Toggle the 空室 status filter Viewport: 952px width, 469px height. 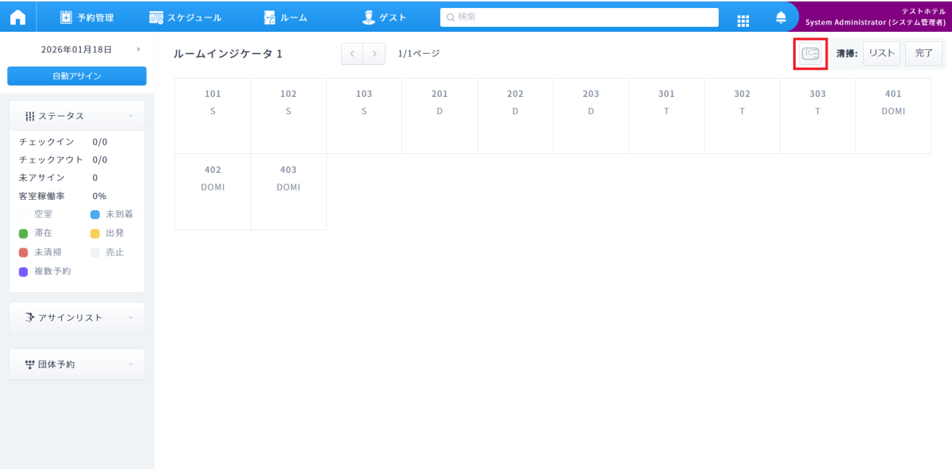[36, 214]
